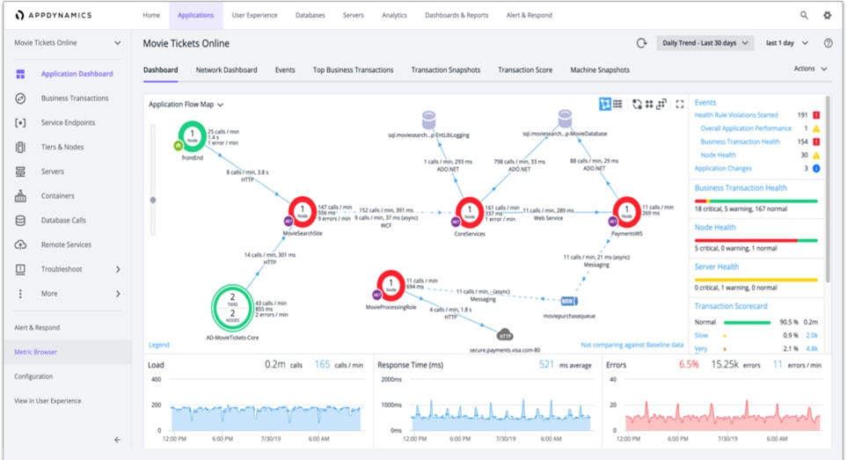Switch to the Network Dashboard tab

pyautogui.click(x=226, y=70)
